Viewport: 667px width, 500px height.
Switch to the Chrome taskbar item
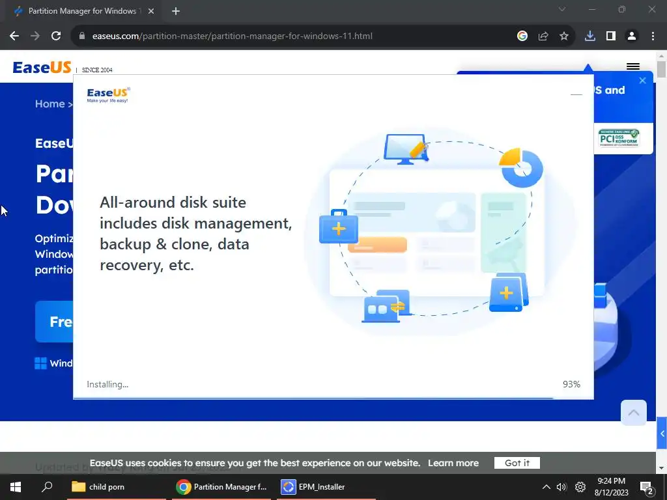click(221, 487)
